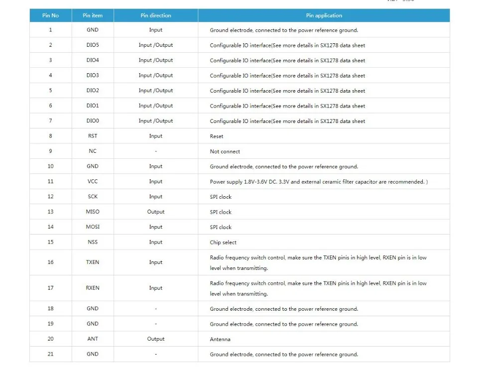Click the MISO pin item cell
Screen dimensions: 498x368
pyautogui.click(x=93, y=212)
